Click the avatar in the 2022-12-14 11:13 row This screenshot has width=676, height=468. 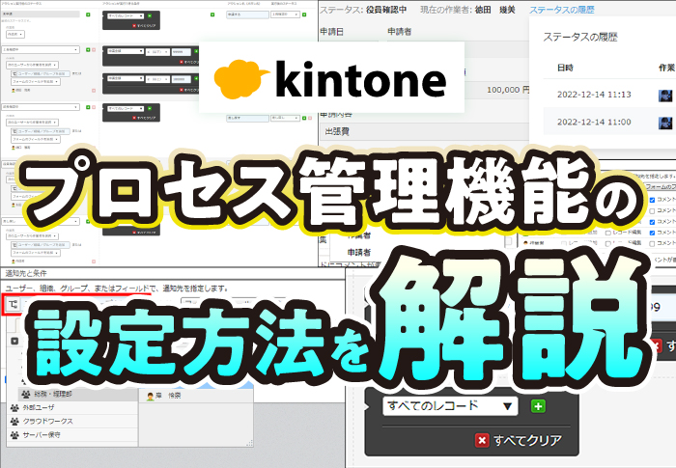click(x=665, y=96)
